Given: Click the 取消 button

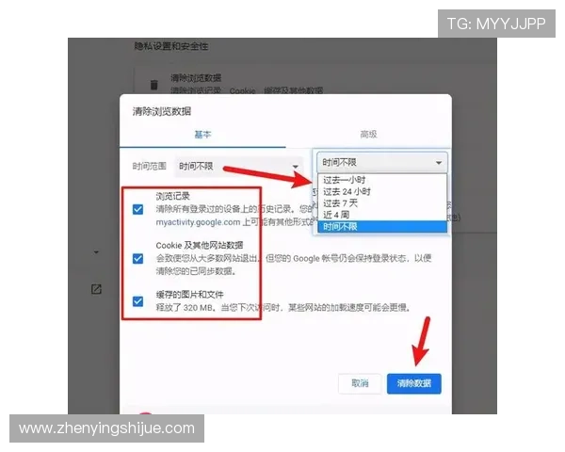Looking at the screenshot, I should pos(360,383).
